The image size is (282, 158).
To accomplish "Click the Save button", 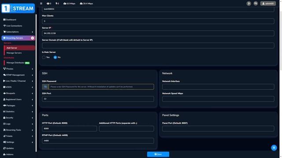I will pyautogui.click(x=158, y=154).
